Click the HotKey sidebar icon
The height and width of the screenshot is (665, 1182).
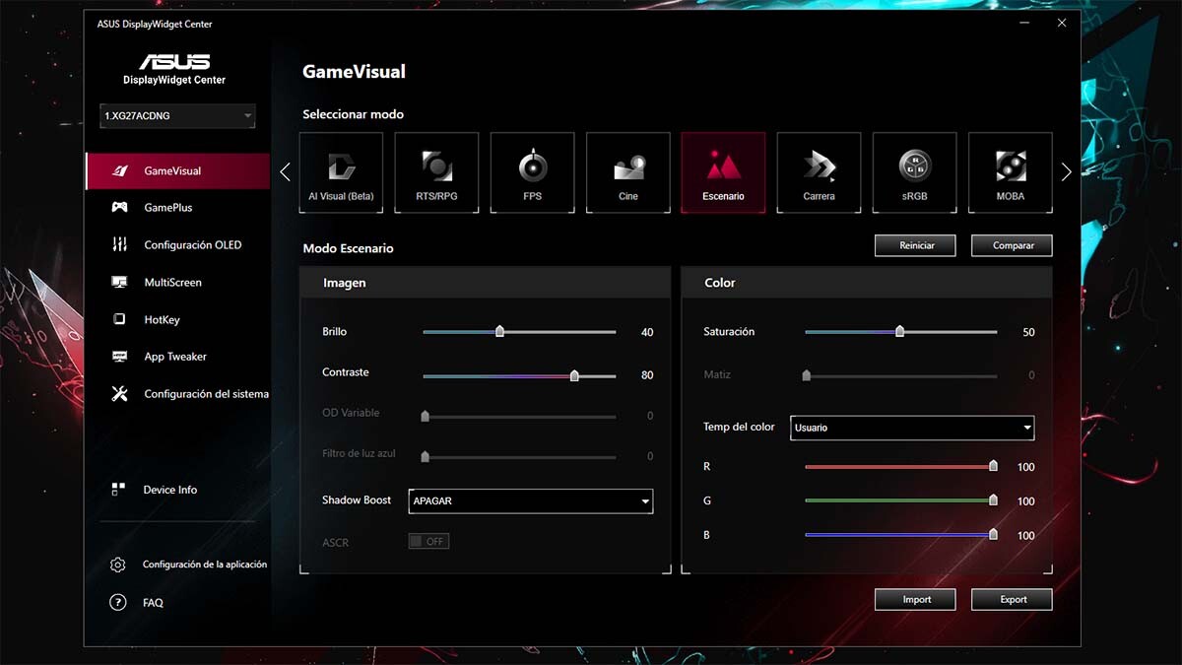point(119,319)
